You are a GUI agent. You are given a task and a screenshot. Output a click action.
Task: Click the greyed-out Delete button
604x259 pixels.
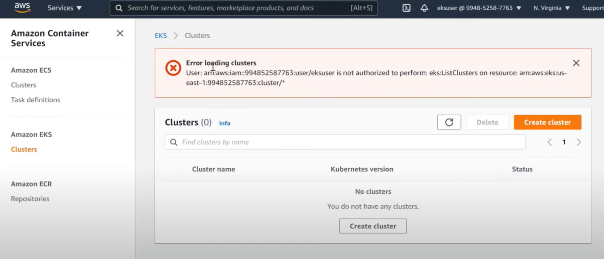(487, 122)
